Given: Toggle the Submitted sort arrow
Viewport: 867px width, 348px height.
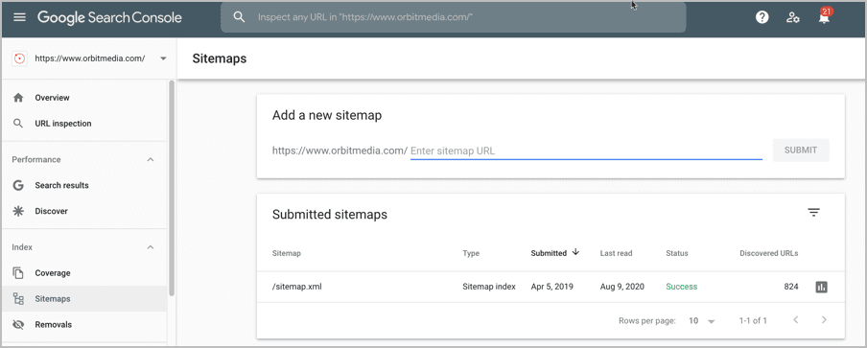Looking at the screenshot, I should coord(575,252).
